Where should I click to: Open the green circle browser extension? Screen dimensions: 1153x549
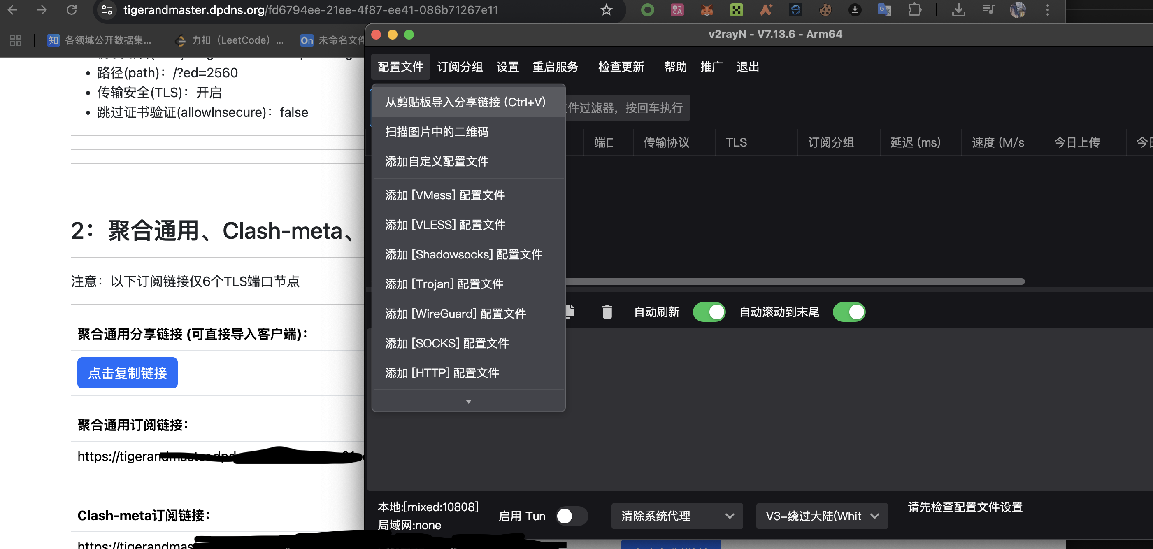647,10
